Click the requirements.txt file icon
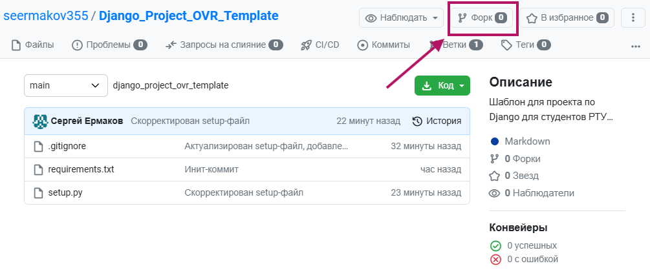 (39, 169)
